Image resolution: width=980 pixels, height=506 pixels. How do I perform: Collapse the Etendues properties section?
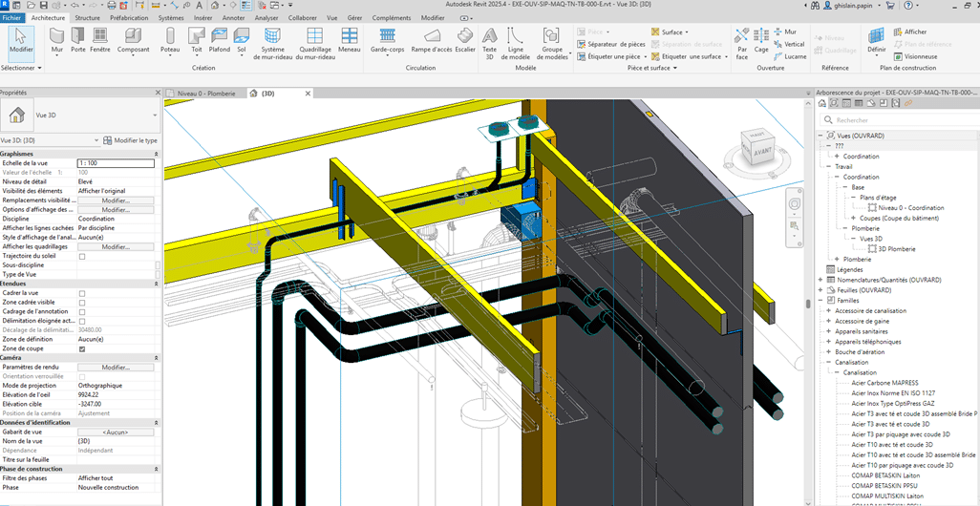[156, 284]
